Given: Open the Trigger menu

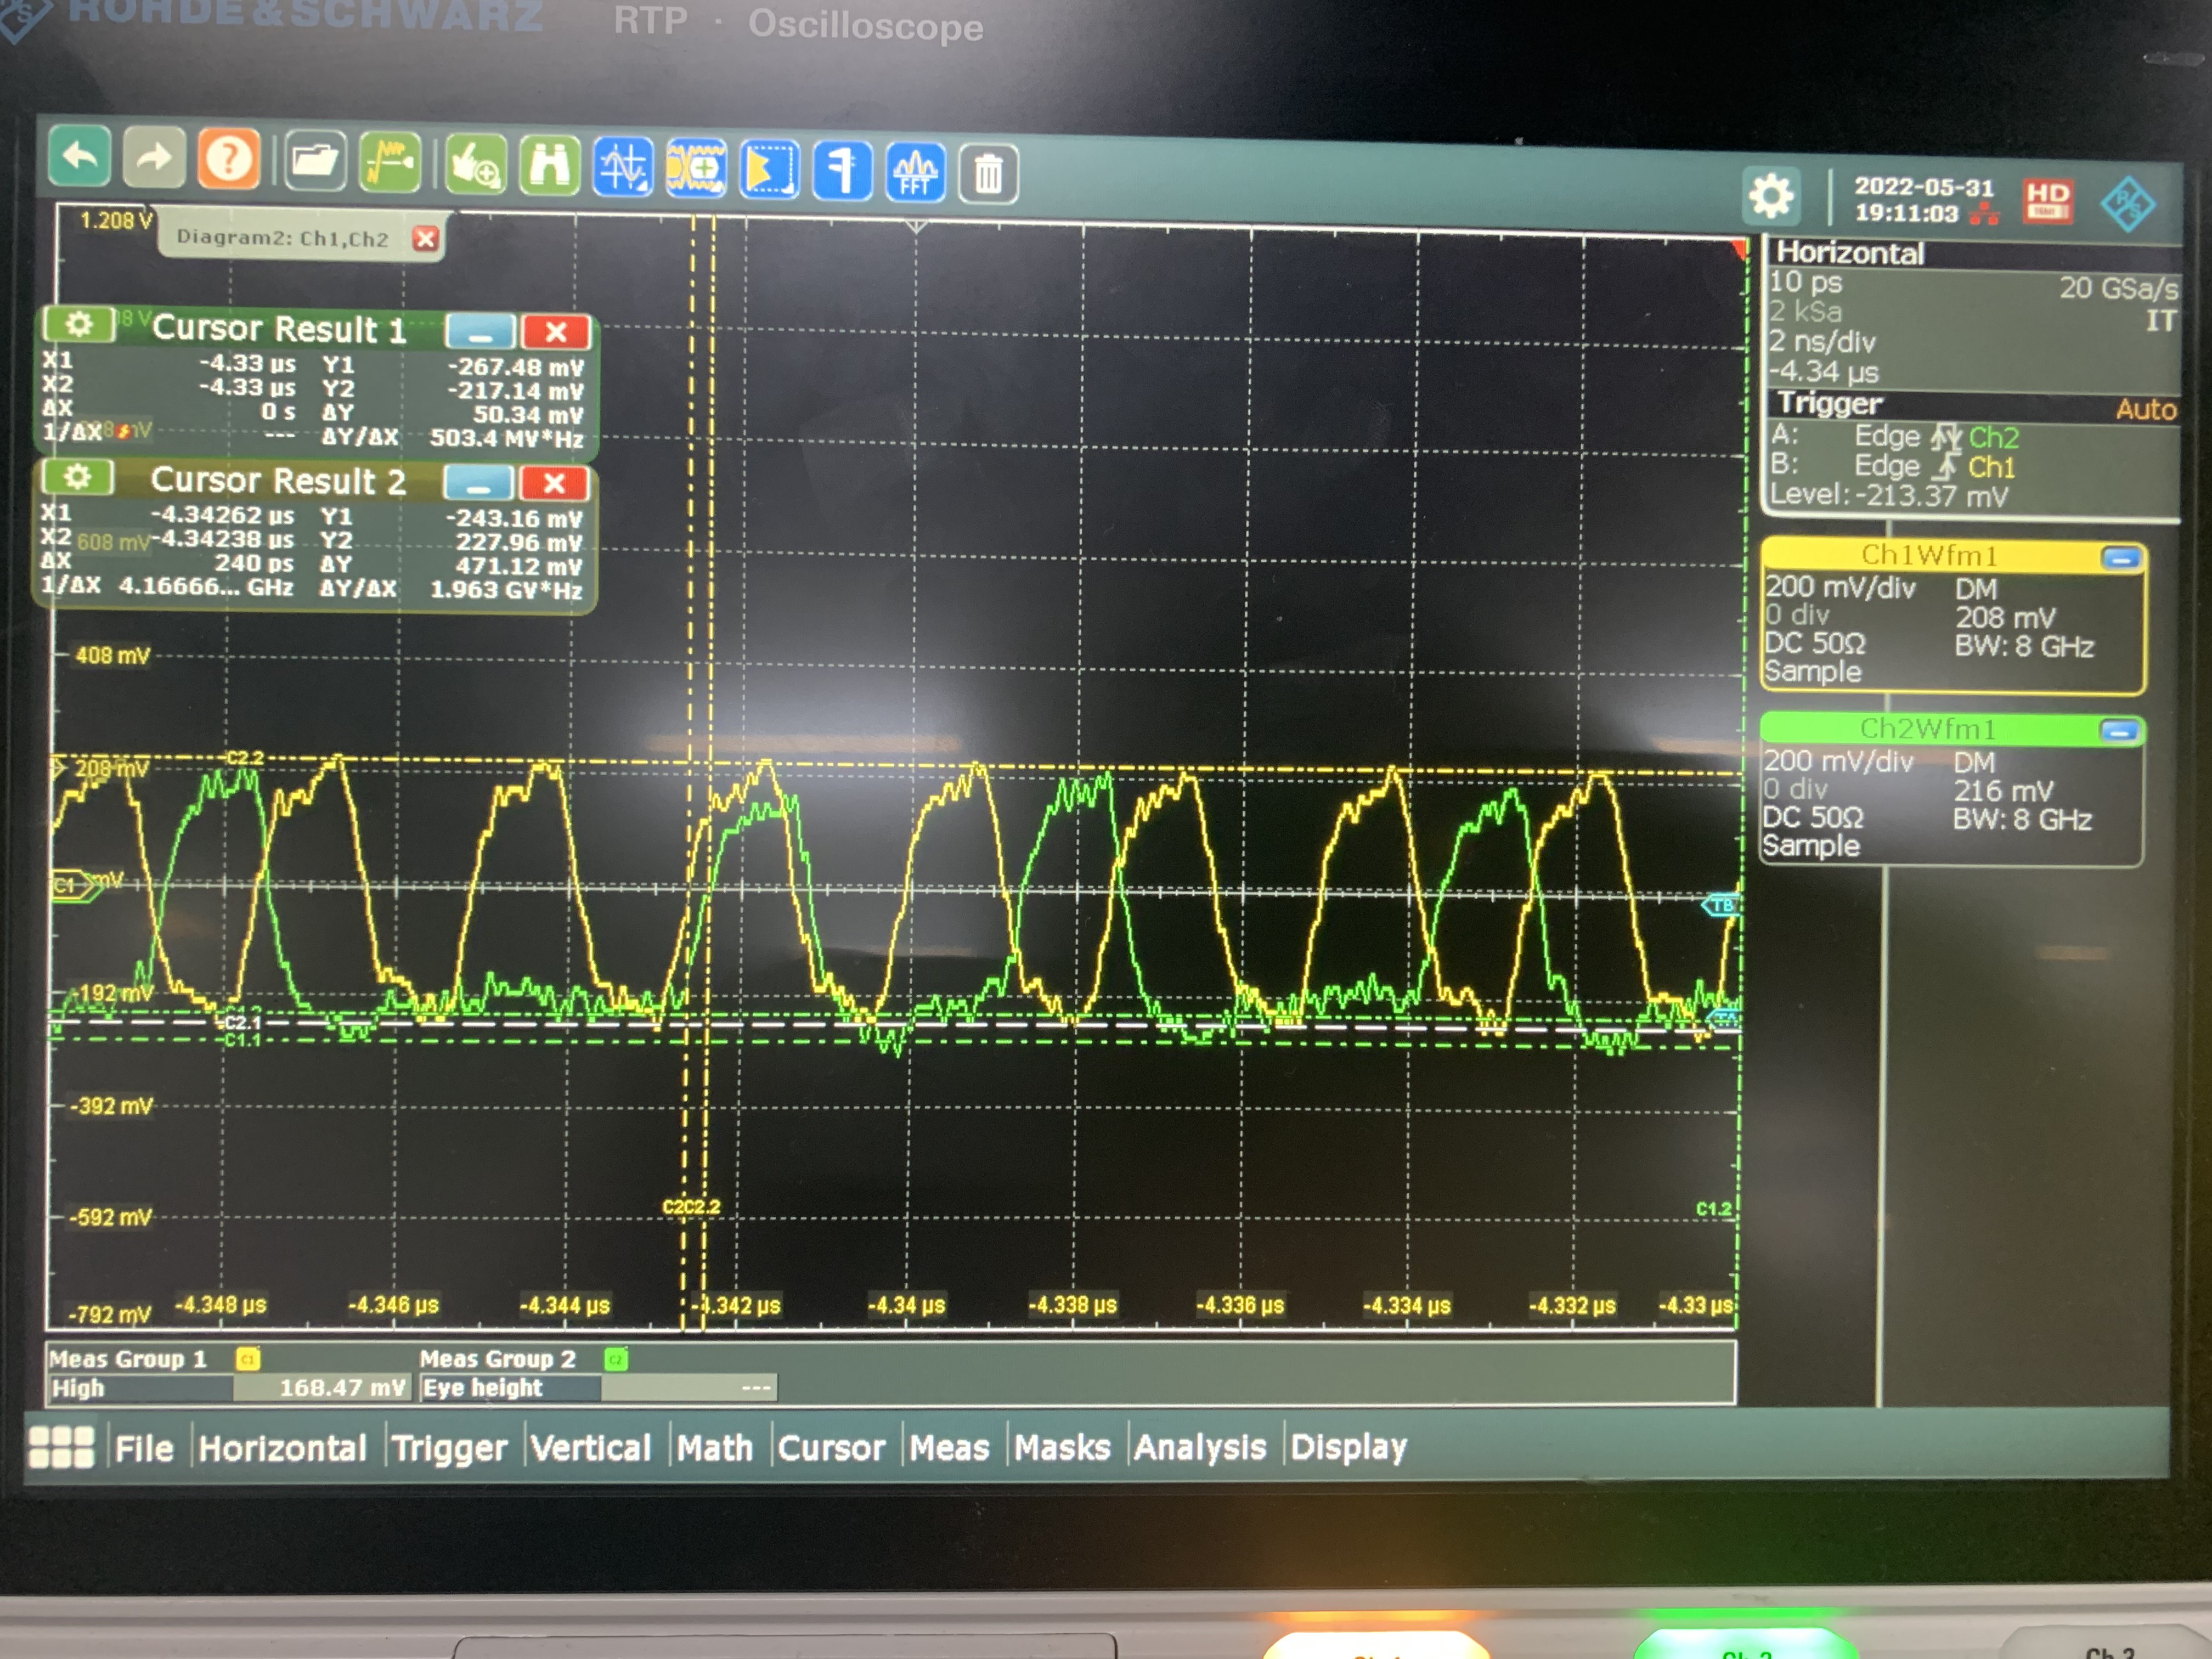Looking at the screenshot, I should [449, 1447].
